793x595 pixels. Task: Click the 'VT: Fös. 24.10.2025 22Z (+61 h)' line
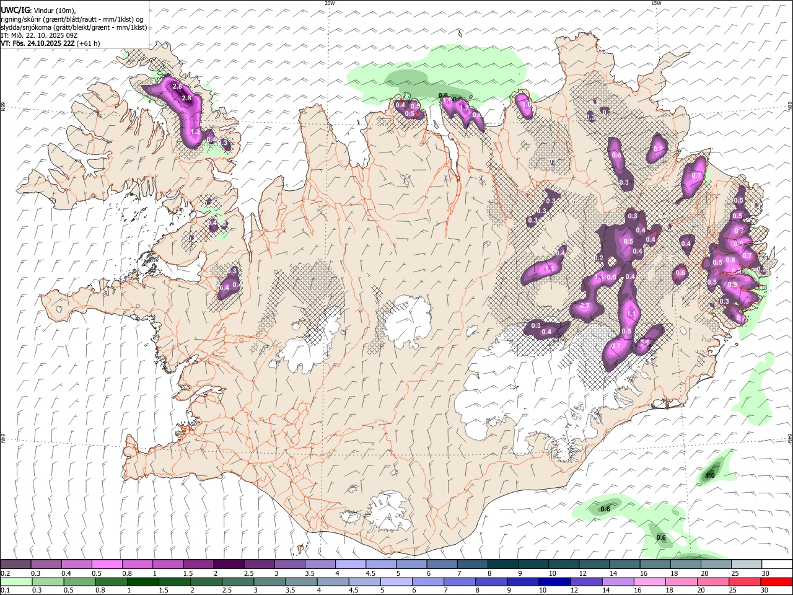point(50,43)
